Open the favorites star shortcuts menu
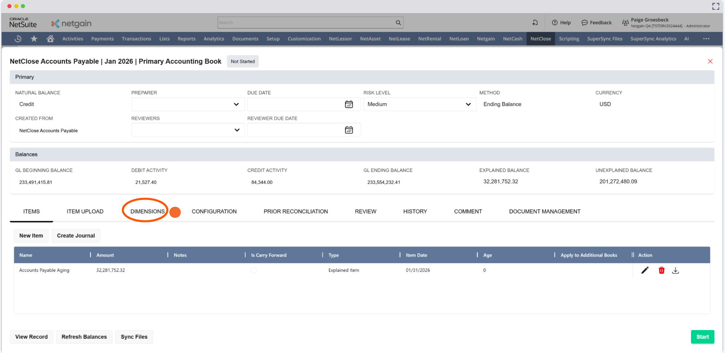 tap(34, 39)
